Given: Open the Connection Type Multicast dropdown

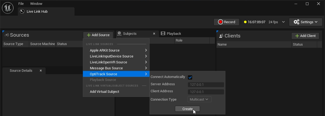Looking at the screenshot, I should [199, 99].
